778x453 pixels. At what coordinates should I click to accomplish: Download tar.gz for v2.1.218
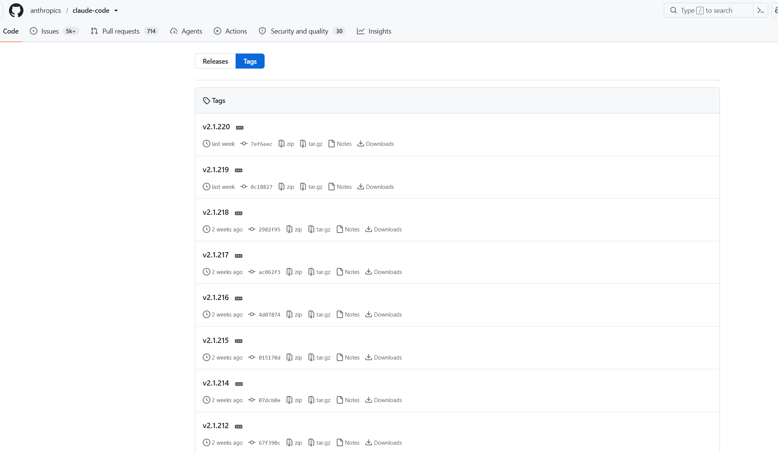pos(319,230)
